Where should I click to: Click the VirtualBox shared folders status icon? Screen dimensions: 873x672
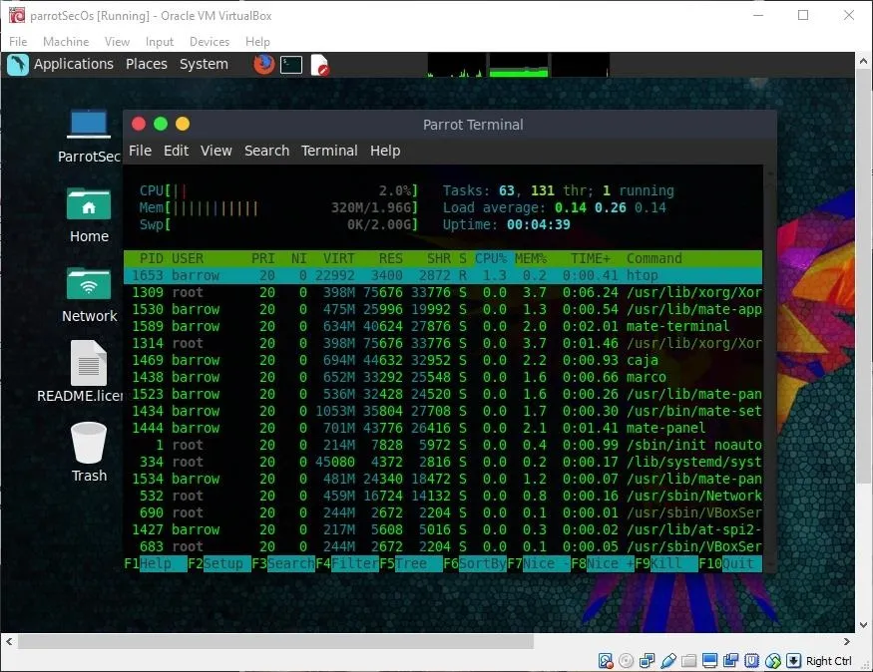(x=688, y=660)
